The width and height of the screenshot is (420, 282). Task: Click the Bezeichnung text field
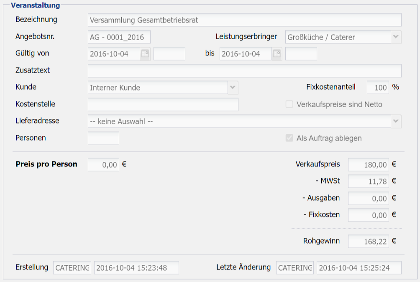[244, 20]
